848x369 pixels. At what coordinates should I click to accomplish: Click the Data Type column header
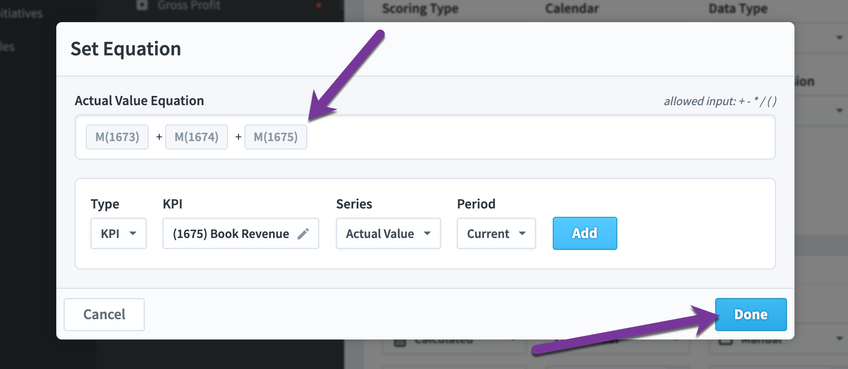[x=738, y=9]
